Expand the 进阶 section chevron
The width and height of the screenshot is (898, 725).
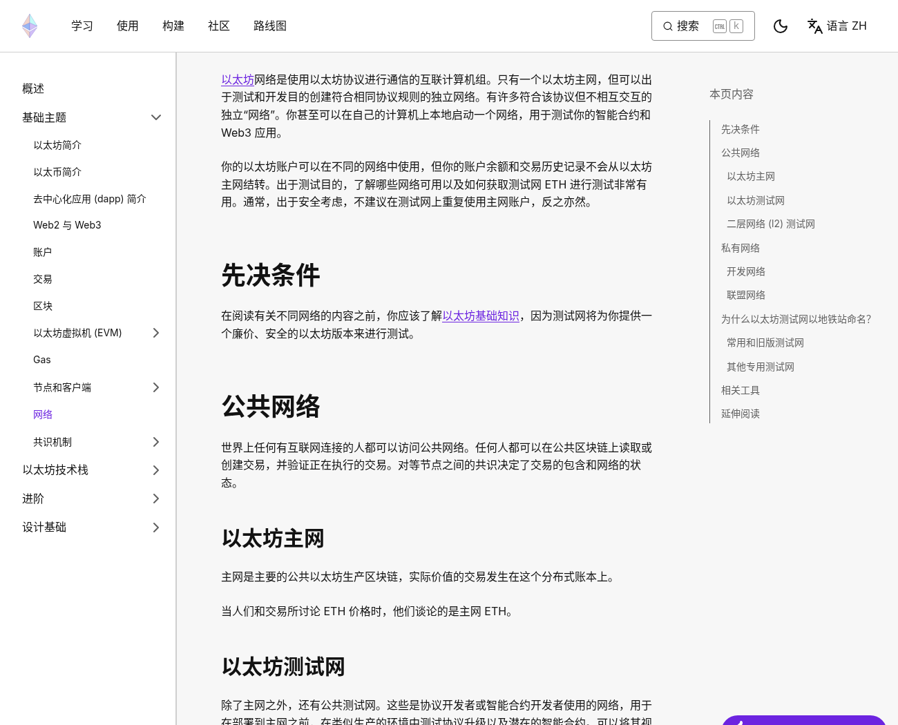(156, 499)
